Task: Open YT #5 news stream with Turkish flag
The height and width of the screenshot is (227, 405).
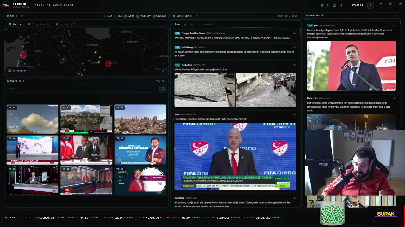Action: click(86, 150)
